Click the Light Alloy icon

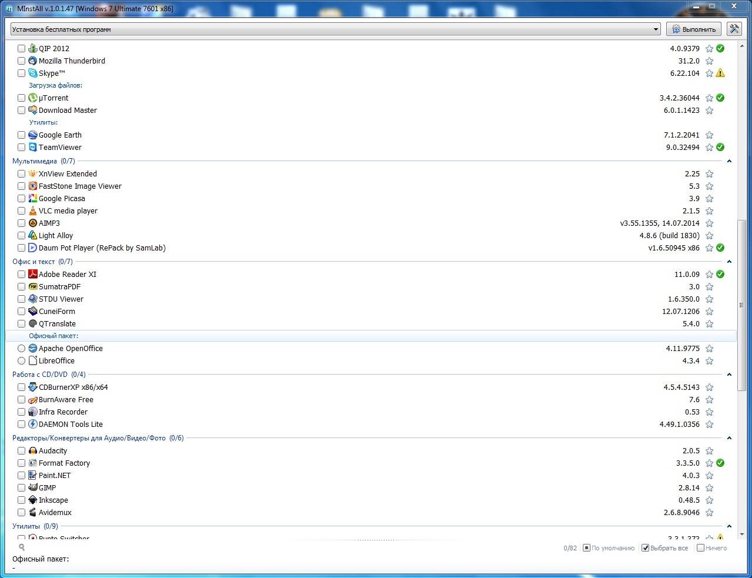click(33, 235)
